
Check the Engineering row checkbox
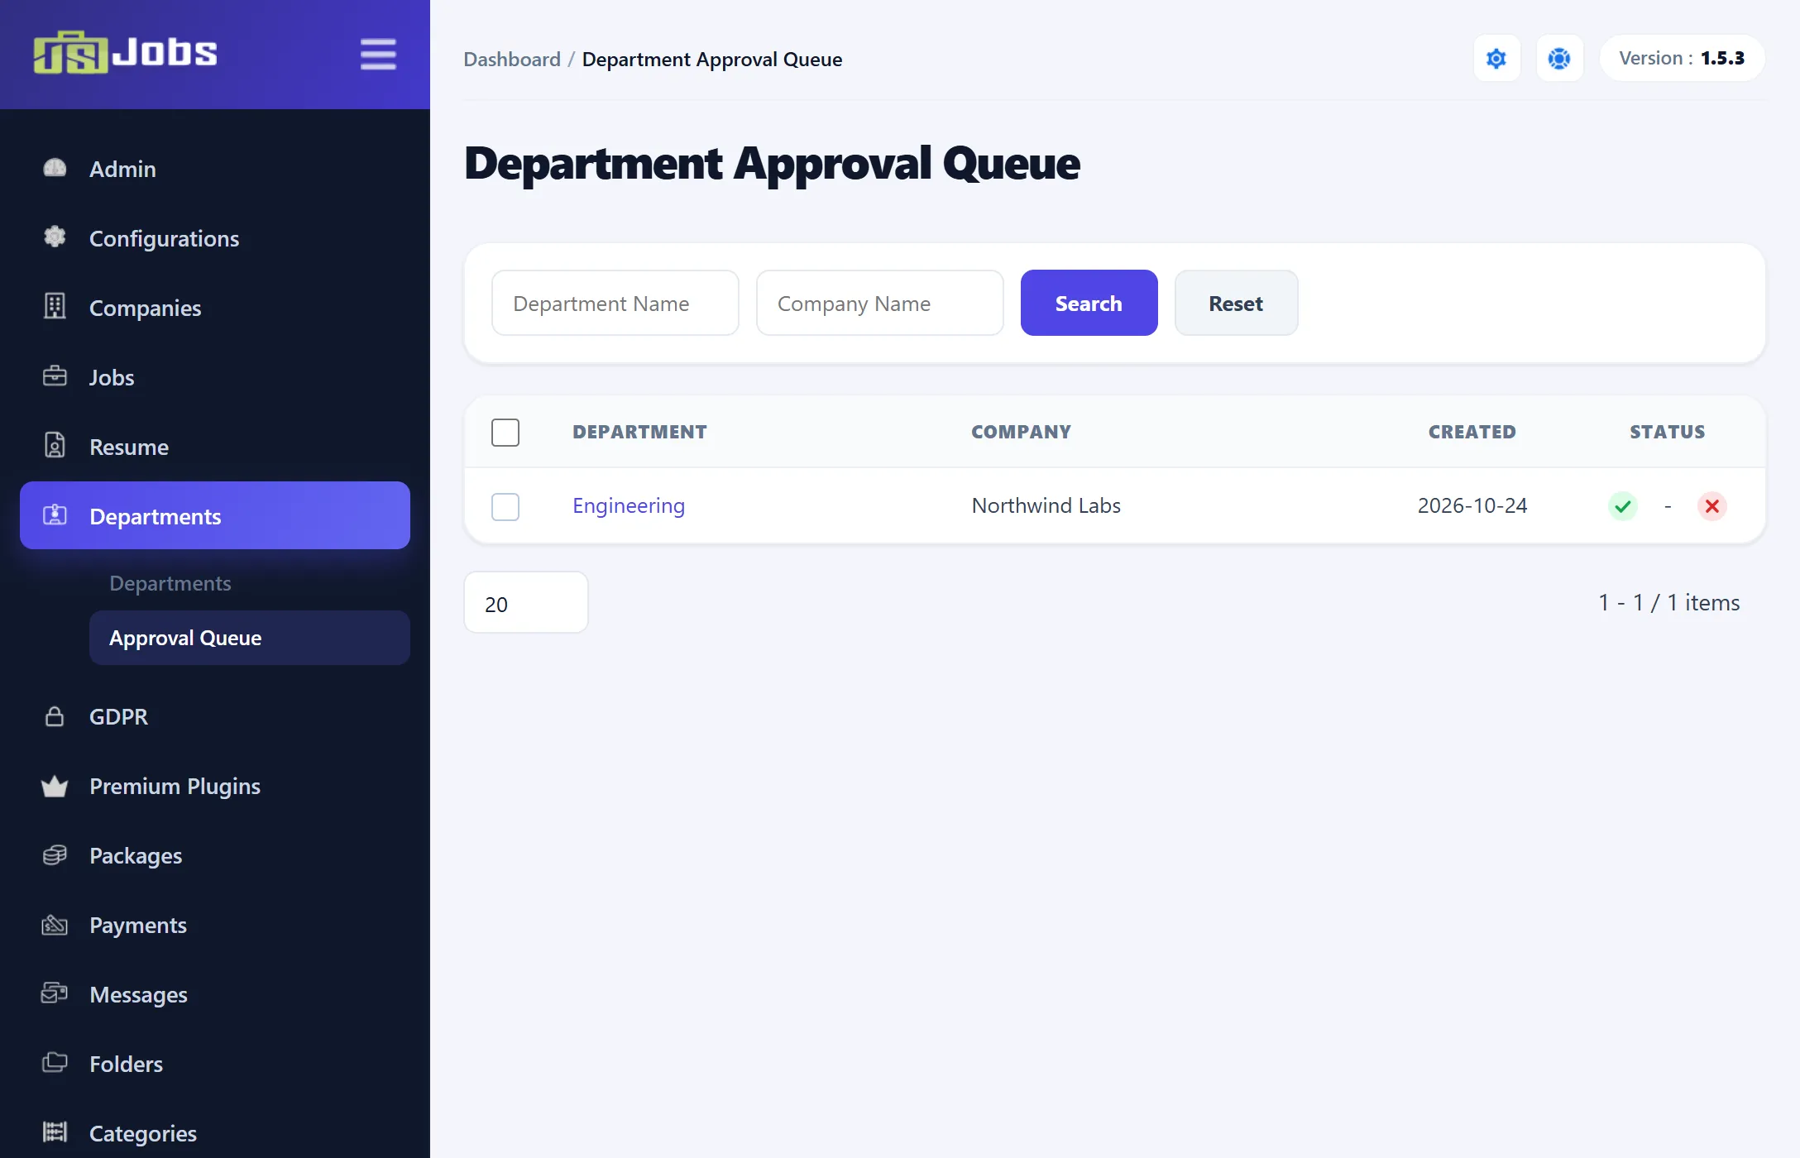click(x=505, y=507)
